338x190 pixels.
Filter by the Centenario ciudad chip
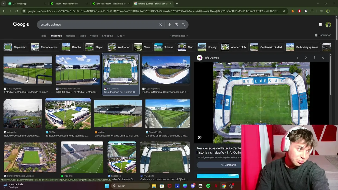267,47
